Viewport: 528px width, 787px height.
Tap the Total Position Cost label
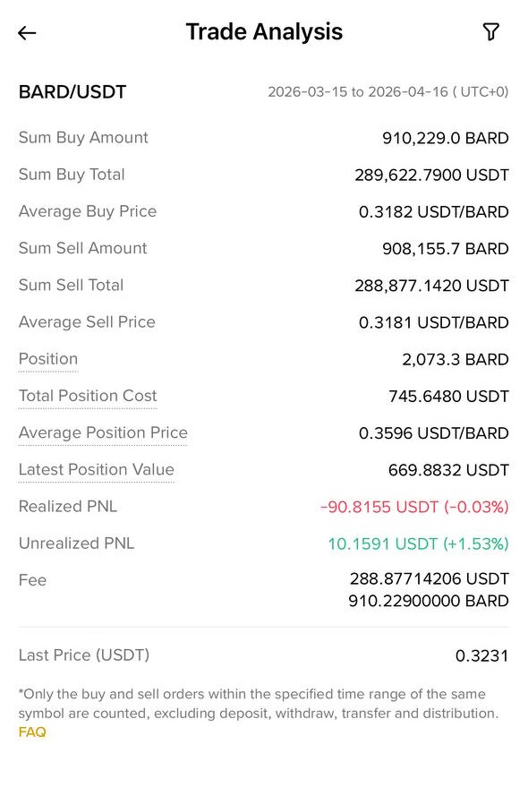[88, 396]
